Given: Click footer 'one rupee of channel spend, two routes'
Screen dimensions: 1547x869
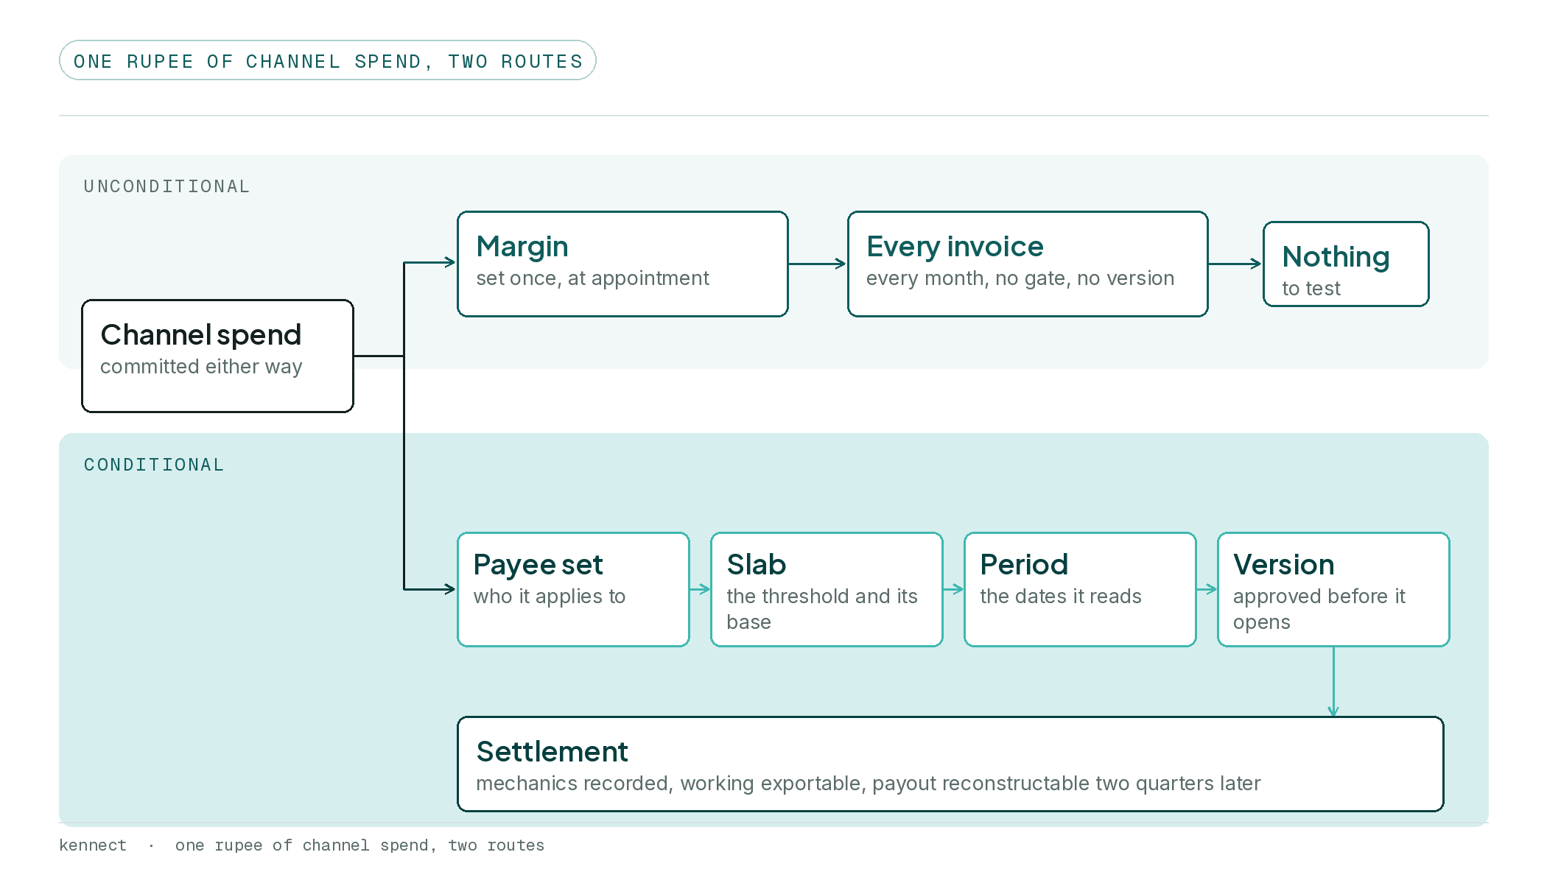Looking at the screenshot, I should [359, 845].
